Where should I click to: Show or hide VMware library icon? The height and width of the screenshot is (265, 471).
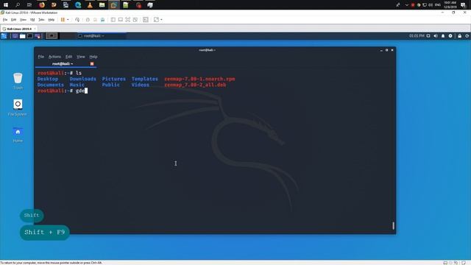pyautogui.click(x=113, y=20)
